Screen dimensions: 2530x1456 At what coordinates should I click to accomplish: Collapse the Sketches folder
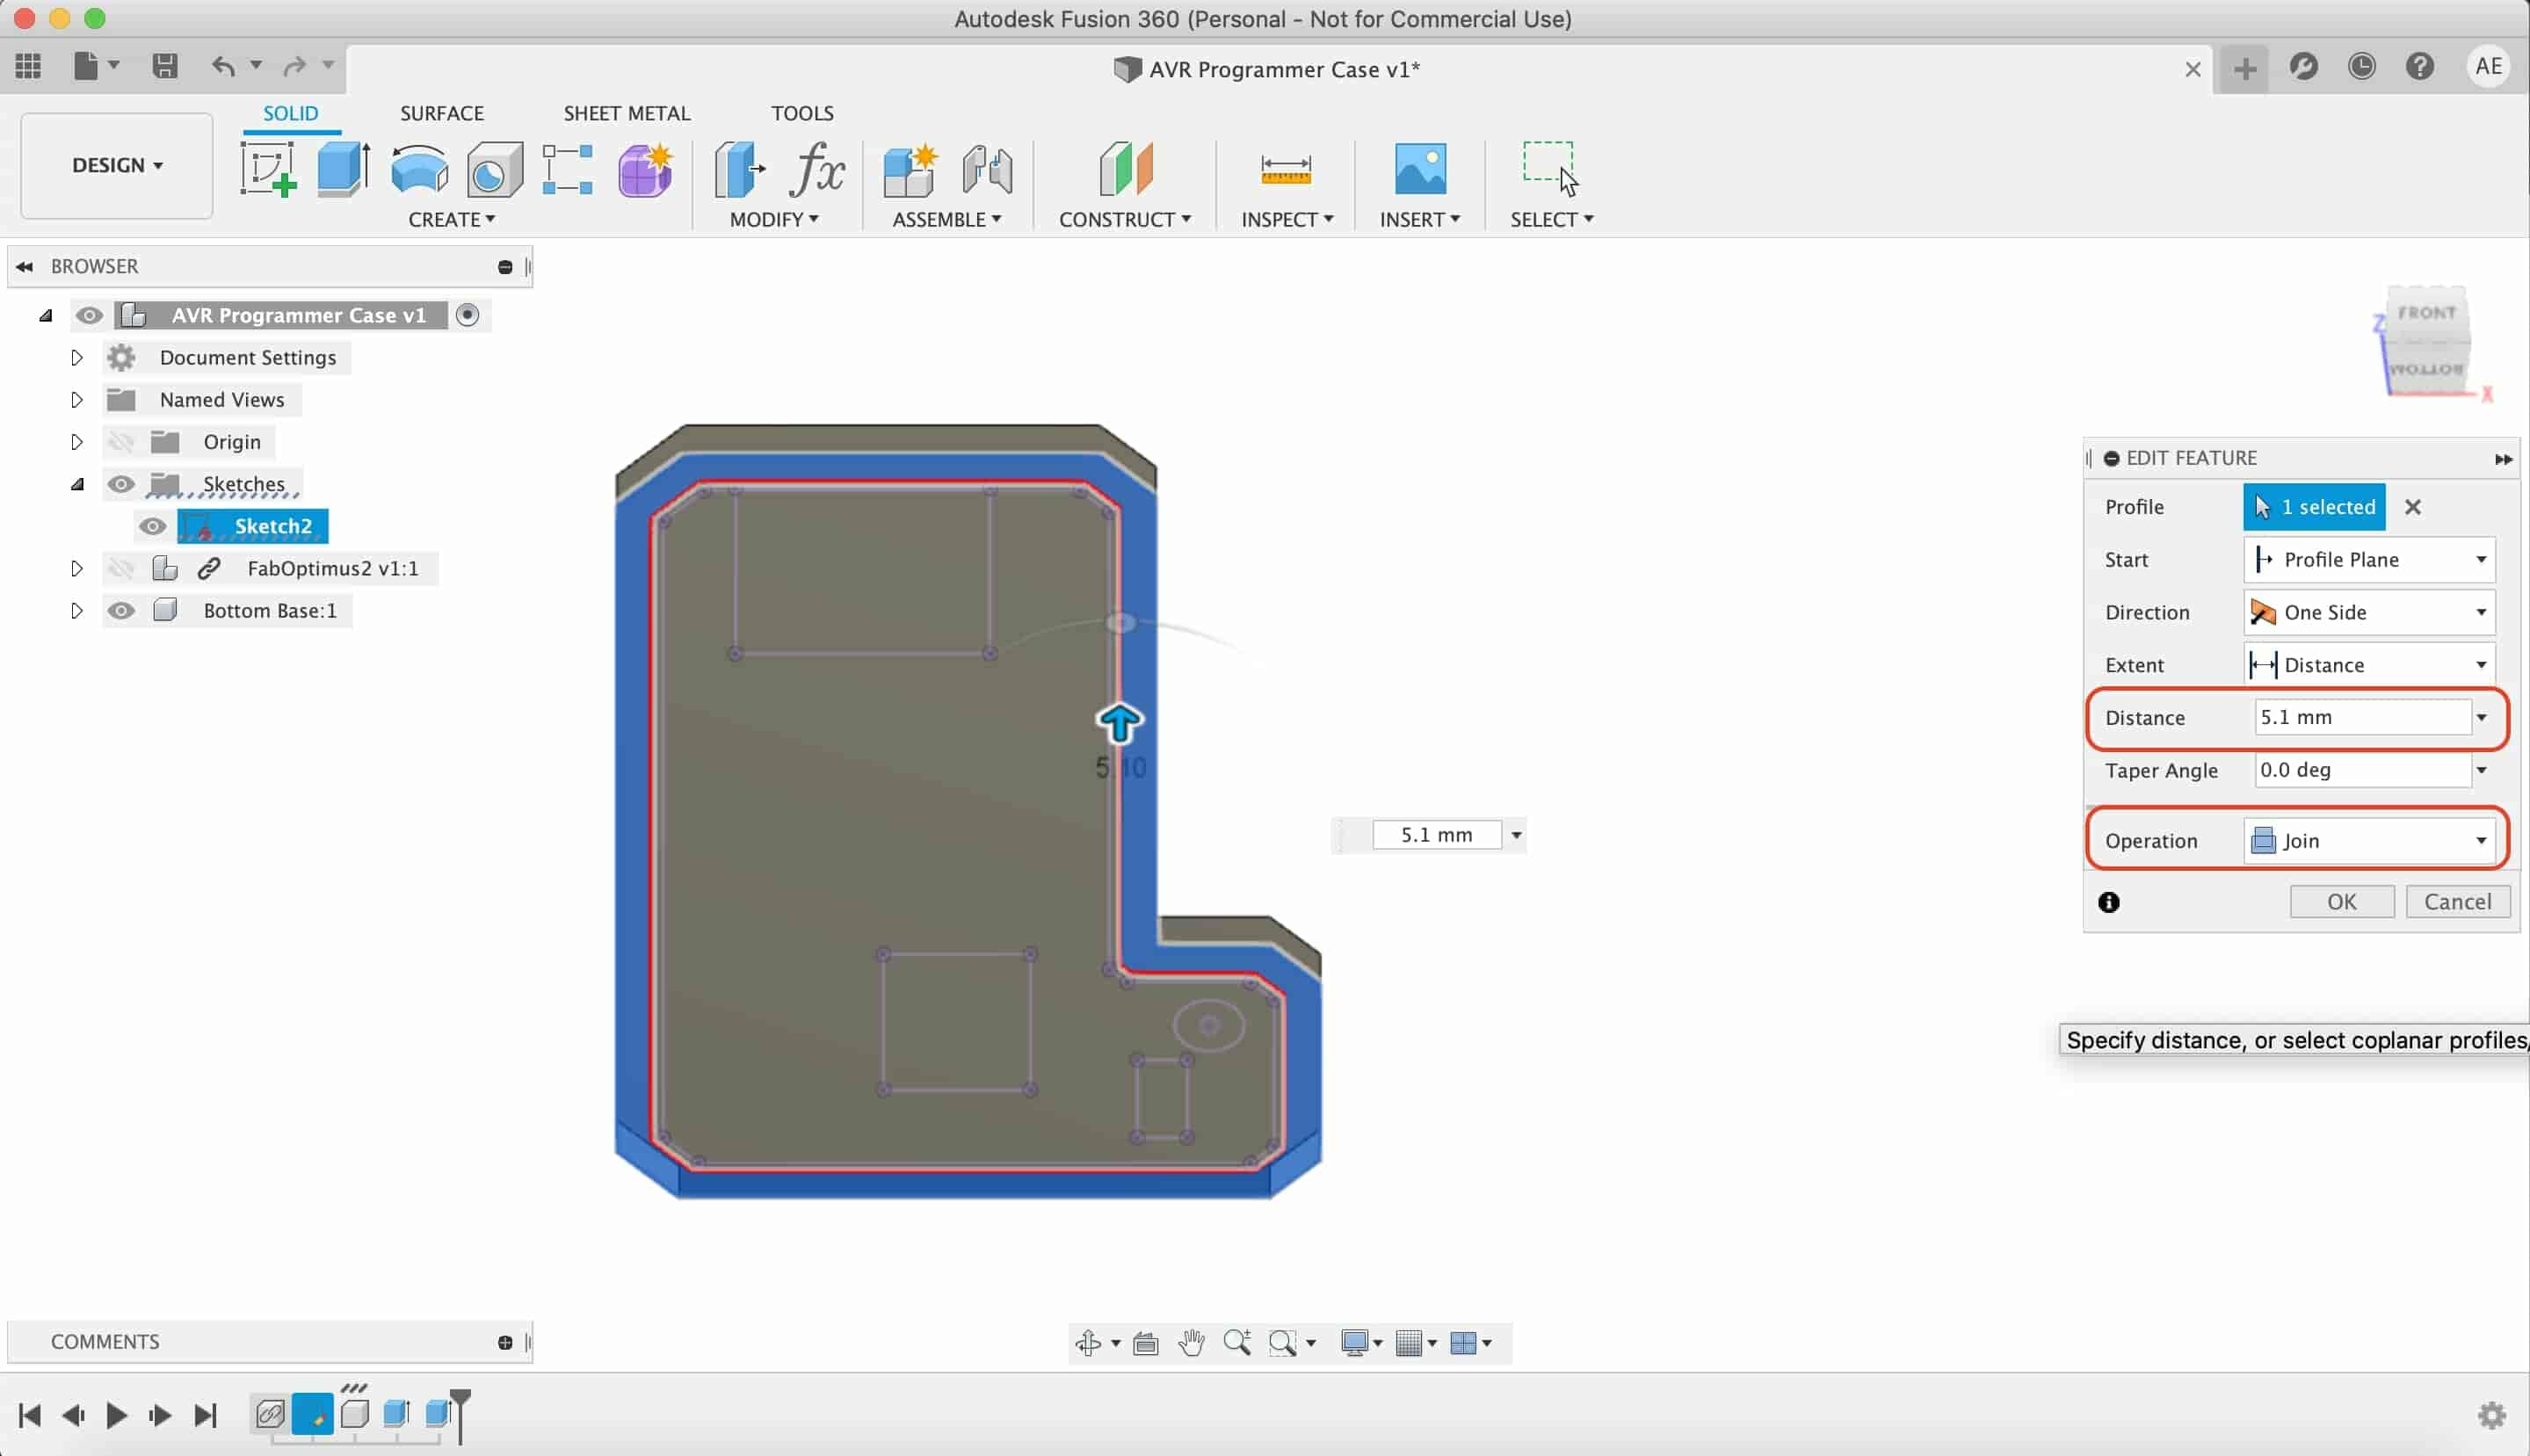click(x=77, y=484)
